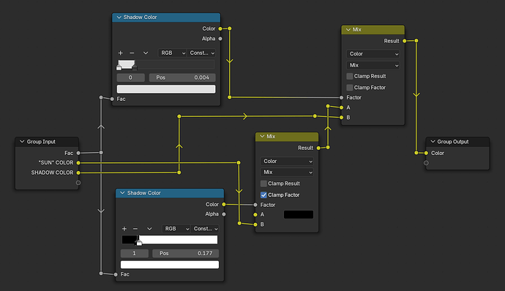Click the Fac input socket of top Shadow Color
The image size is (505, 291).
(112, 99)
